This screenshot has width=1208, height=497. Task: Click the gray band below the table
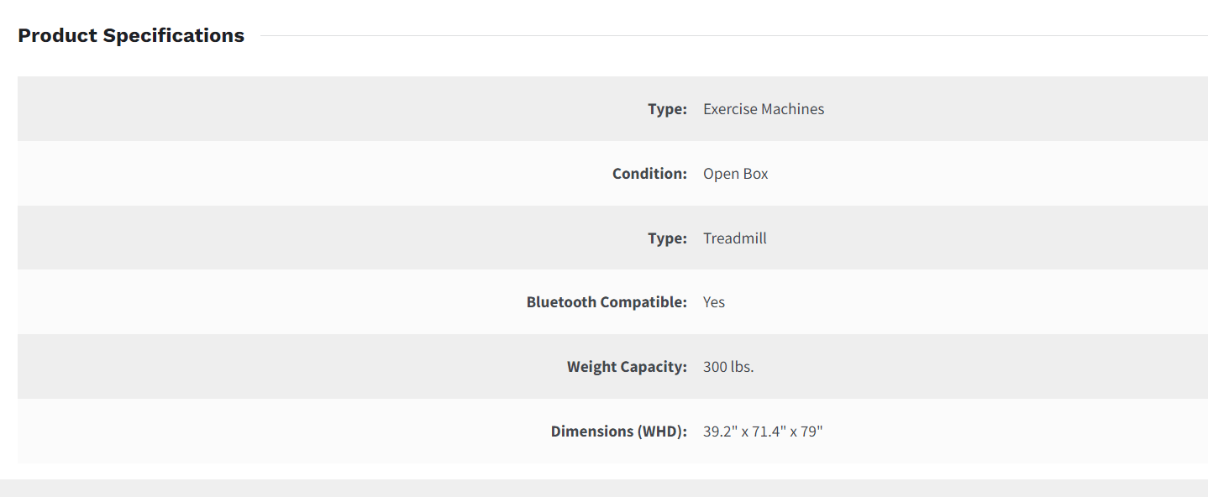(604, 489)
